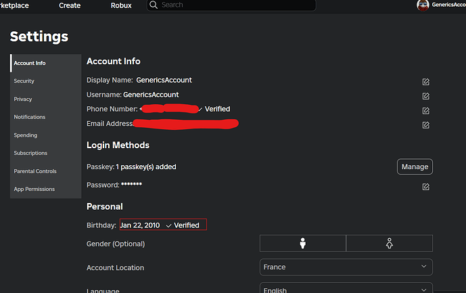Click the search magnifier icon
The image size is (466, 293).
pos(154,5)
